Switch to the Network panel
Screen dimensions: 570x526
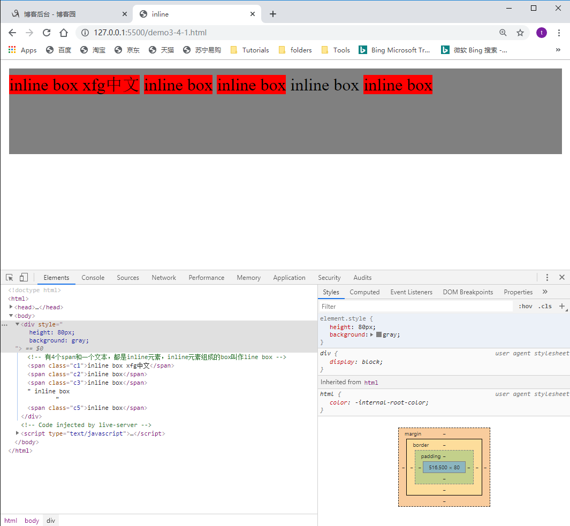(164, 278)
